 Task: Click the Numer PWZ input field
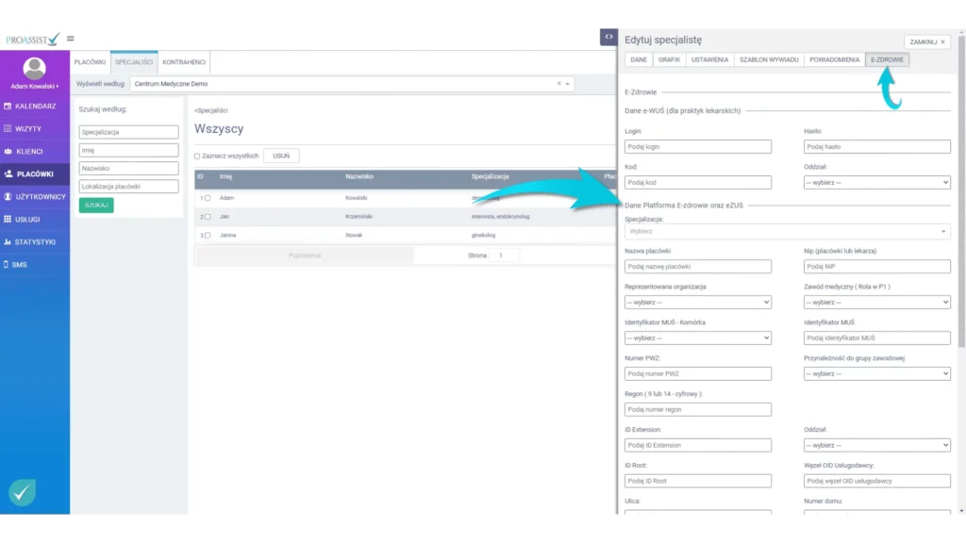tap(697, 373)
